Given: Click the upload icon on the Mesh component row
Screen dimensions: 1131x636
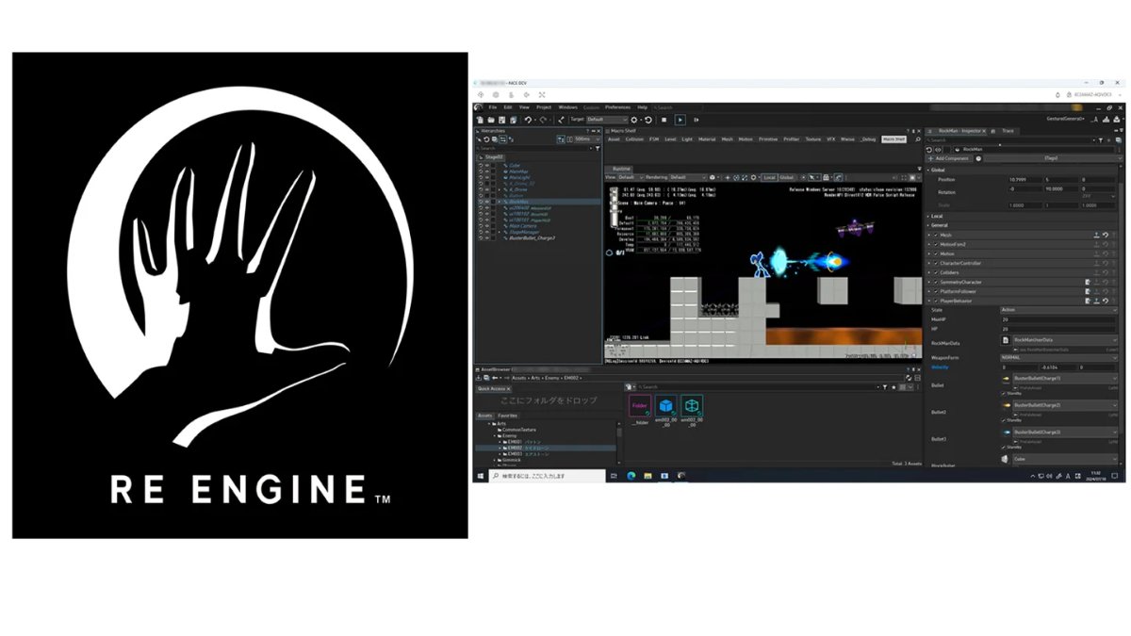Looking at the screenshot, I should (1096, 235).
